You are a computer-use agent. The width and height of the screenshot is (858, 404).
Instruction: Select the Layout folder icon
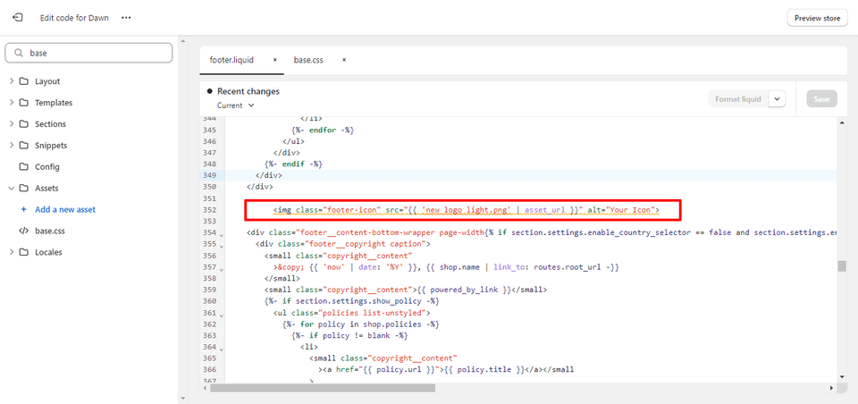point(23,81)
